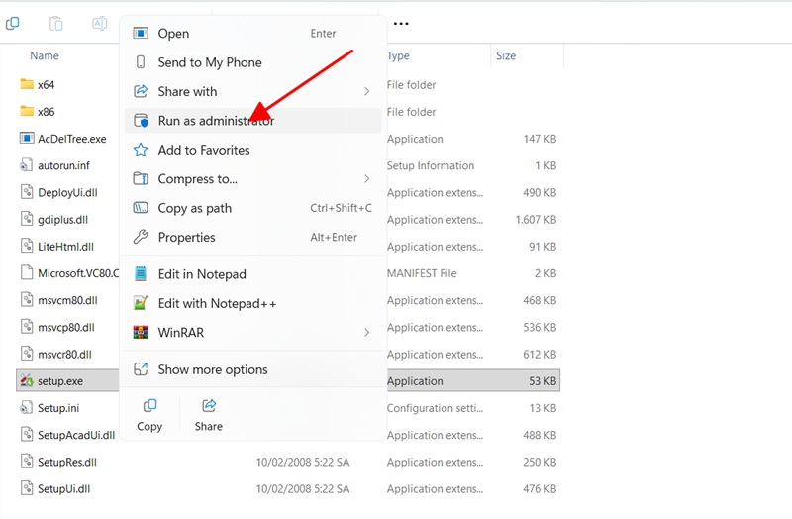This screenshot has height=519, width=792.
Task: Click the 1.607 KB size value
Action: pyautogui.click(x=536, y=219)
